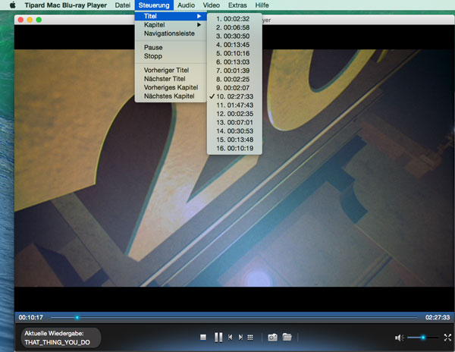Select title 7. 00:01:39
455x352 pixels.
[234, 71]
